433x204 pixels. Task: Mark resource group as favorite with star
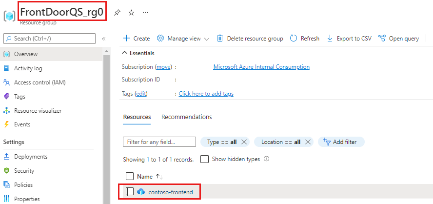tap(132, 13)
